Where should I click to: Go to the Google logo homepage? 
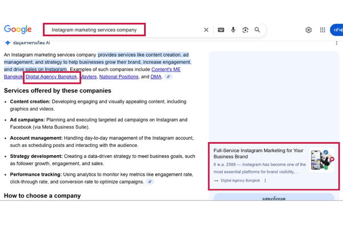click(x=18, y=30)
